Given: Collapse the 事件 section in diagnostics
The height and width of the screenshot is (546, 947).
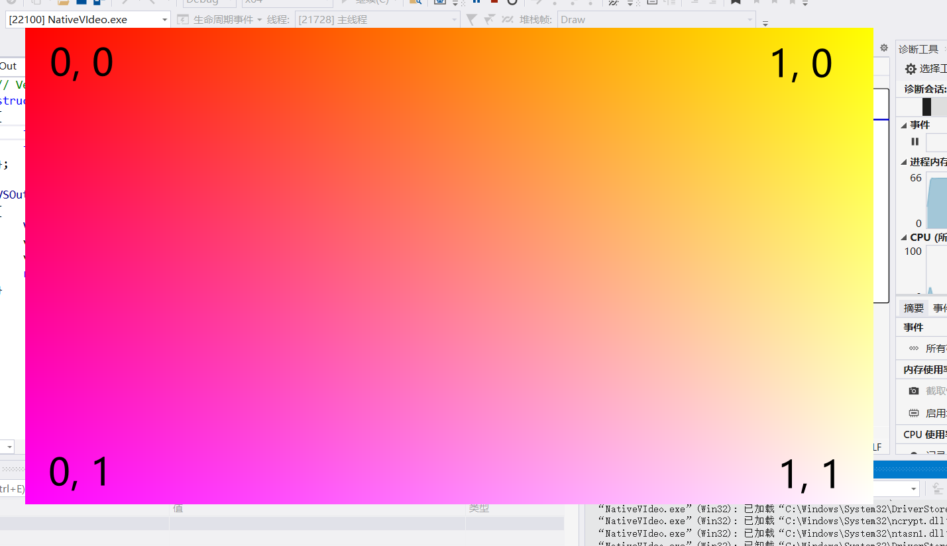Looking at the screenshot, I should coord(905,125).
